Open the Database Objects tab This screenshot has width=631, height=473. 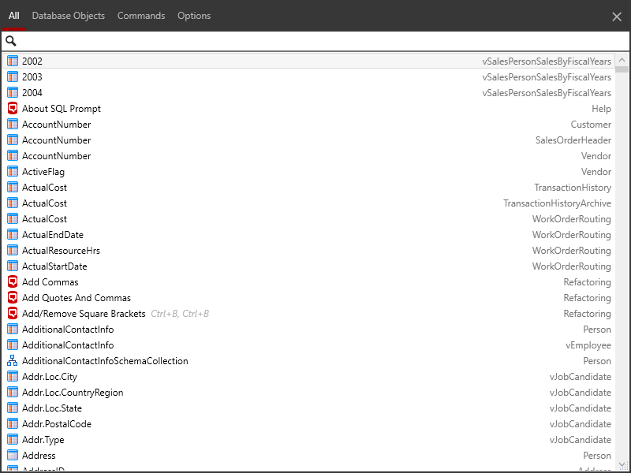(69, 15)
